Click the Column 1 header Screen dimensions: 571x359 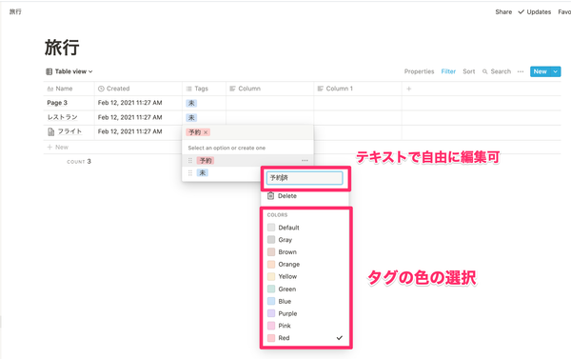[358, 89]
